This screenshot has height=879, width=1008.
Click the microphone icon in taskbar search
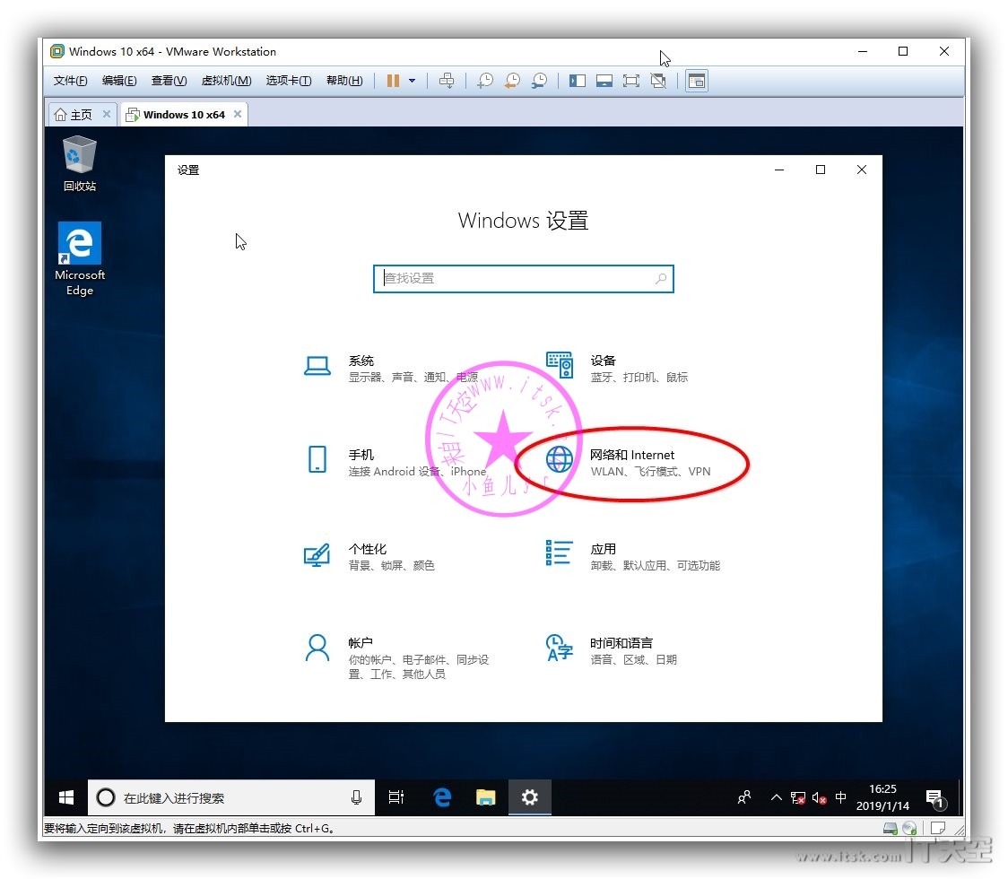(356, 797)
